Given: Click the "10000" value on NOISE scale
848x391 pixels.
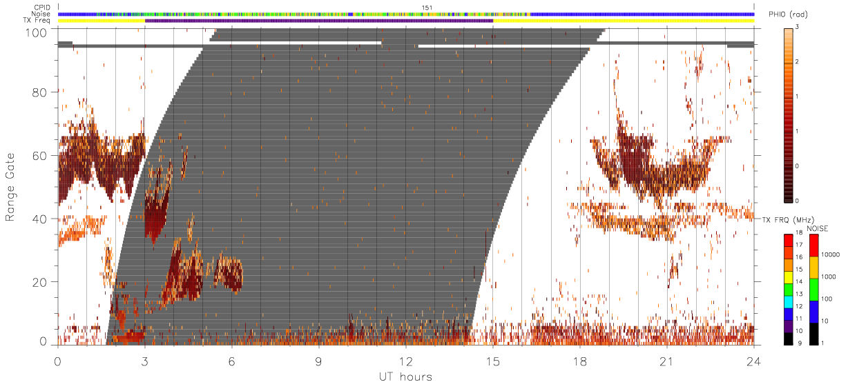Looking at the screenshot, I should click(x=831, y=254).
